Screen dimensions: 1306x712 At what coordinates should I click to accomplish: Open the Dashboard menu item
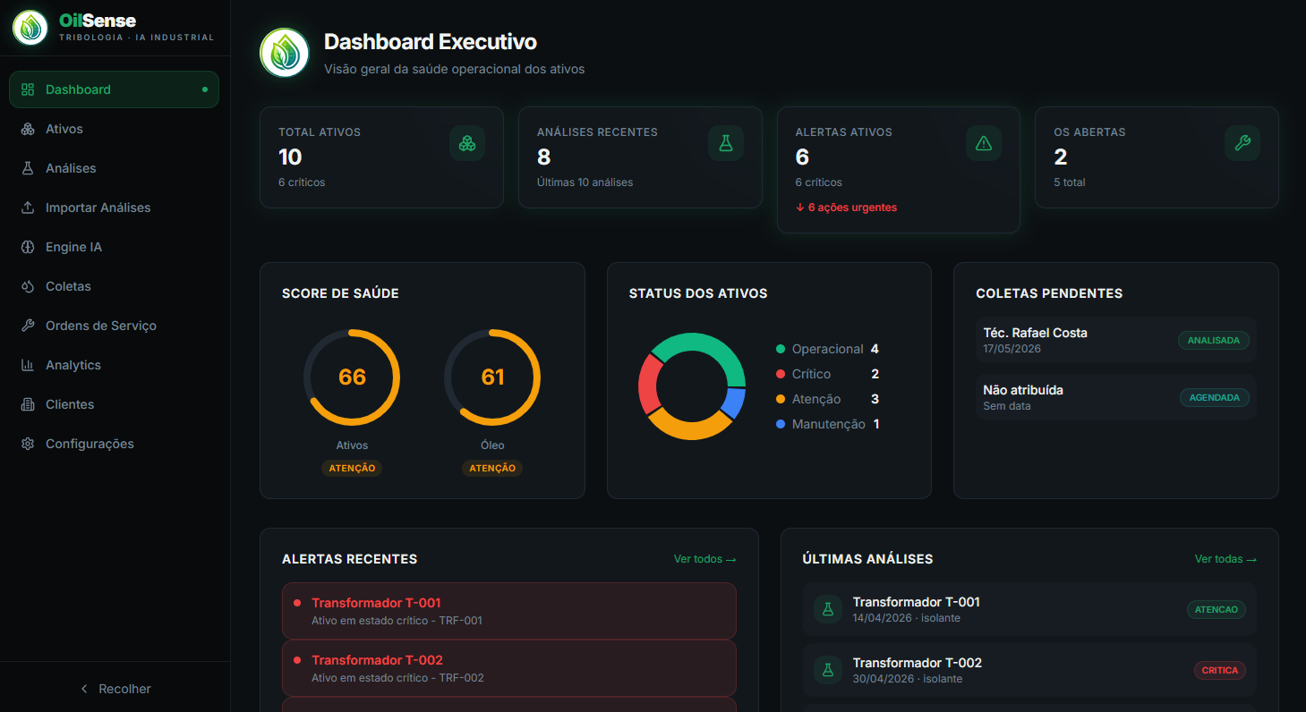click(x=114, y=89)
